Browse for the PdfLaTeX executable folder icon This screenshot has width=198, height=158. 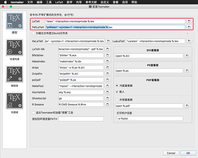click(x=189, y=27)
